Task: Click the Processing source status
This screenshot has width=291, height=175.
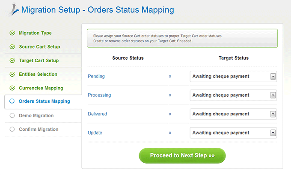Action: (99, 95)
